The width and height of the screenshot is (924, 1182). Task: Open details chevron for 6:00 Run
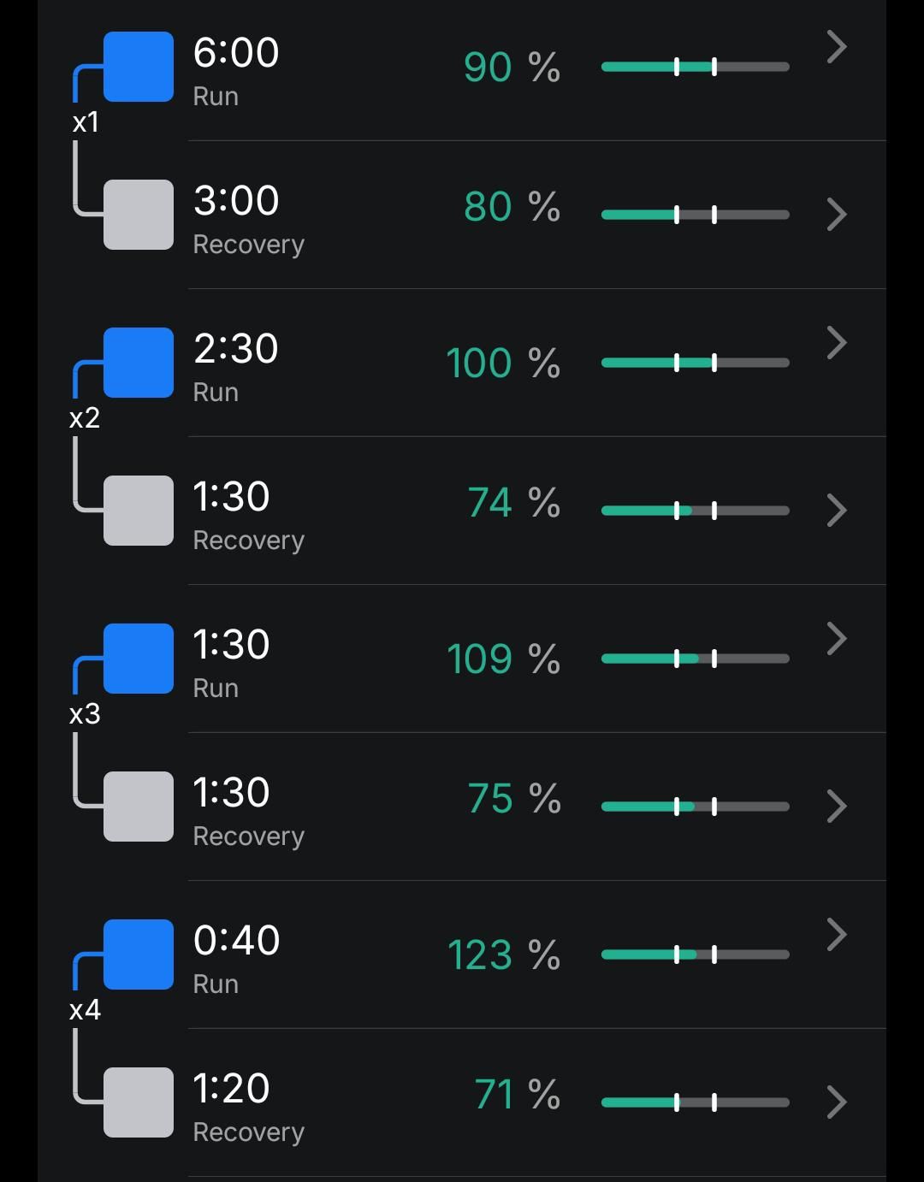click(836, 47)
